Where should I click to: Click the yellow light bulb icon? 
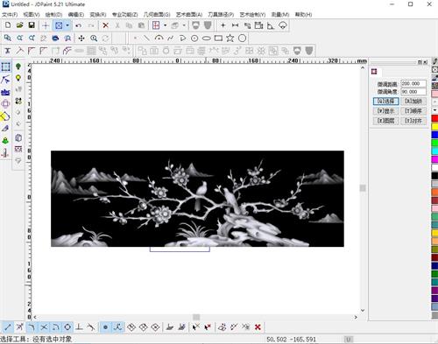18,78
